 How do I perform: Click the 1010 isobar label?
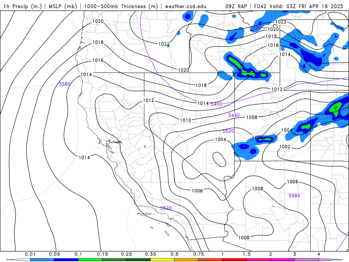(185, 121)
